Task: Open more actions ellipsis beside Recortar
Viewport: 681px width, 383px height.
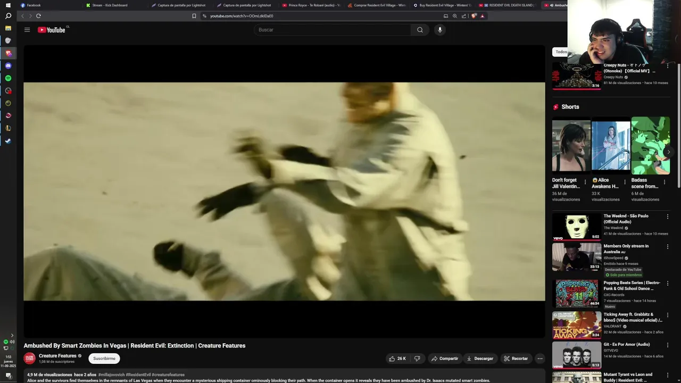Action: [x=540, y=359]
